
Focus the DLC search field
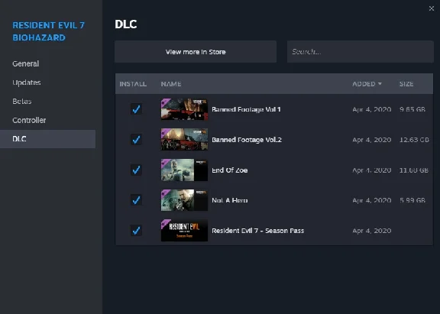point(361,52)
